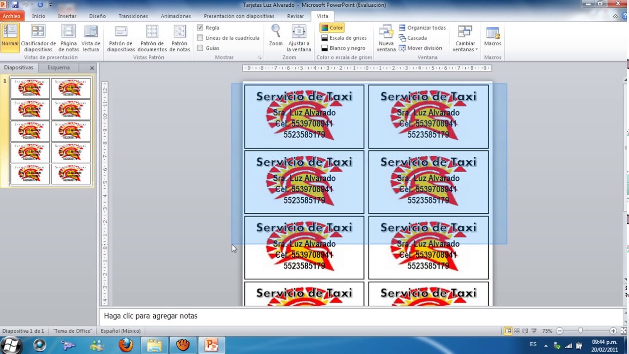Click the "Tema de Office" status bar entry
629x354 pixels.
point(72,331)
